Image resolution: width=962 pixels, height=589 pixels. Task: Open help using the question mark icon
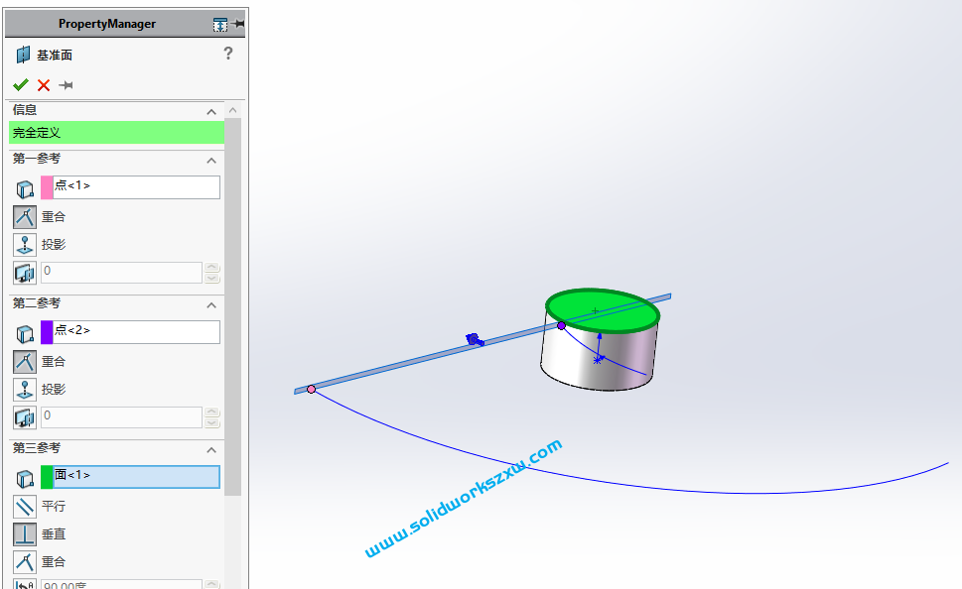click(228, 54)
